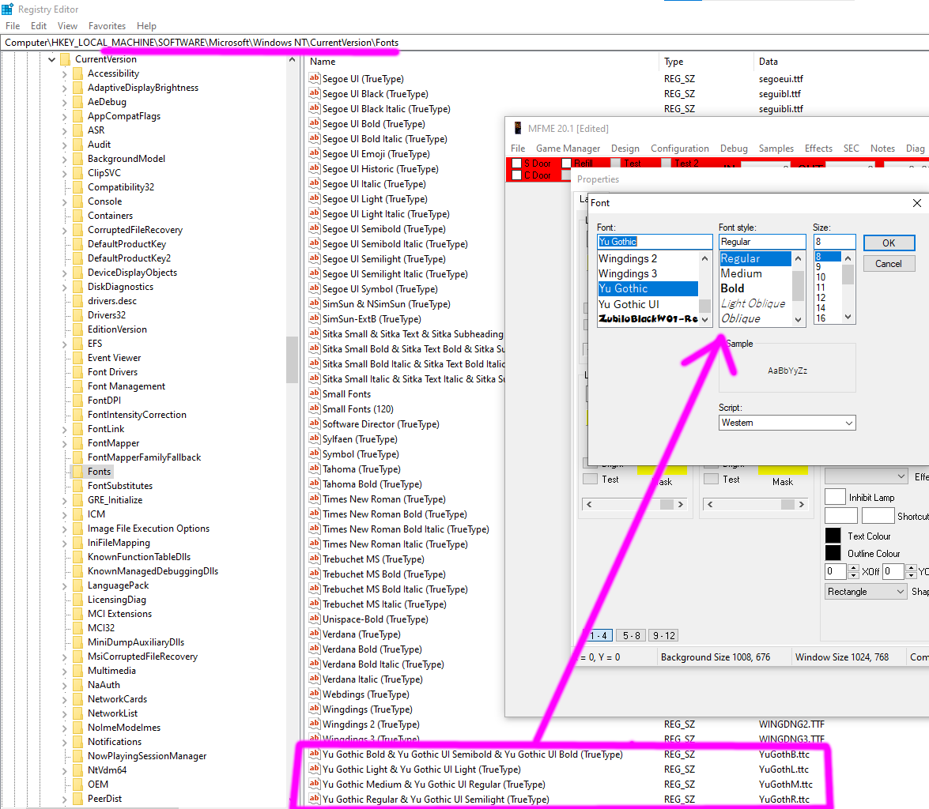Open the Effect dropdown above Inhibit Lamp

pyautogui.click(x=866, y=476)
